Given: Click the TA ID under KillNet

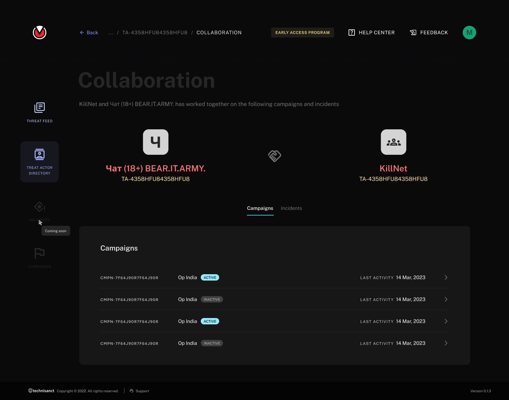Looking at the screenshot, I should coord(393,179).
